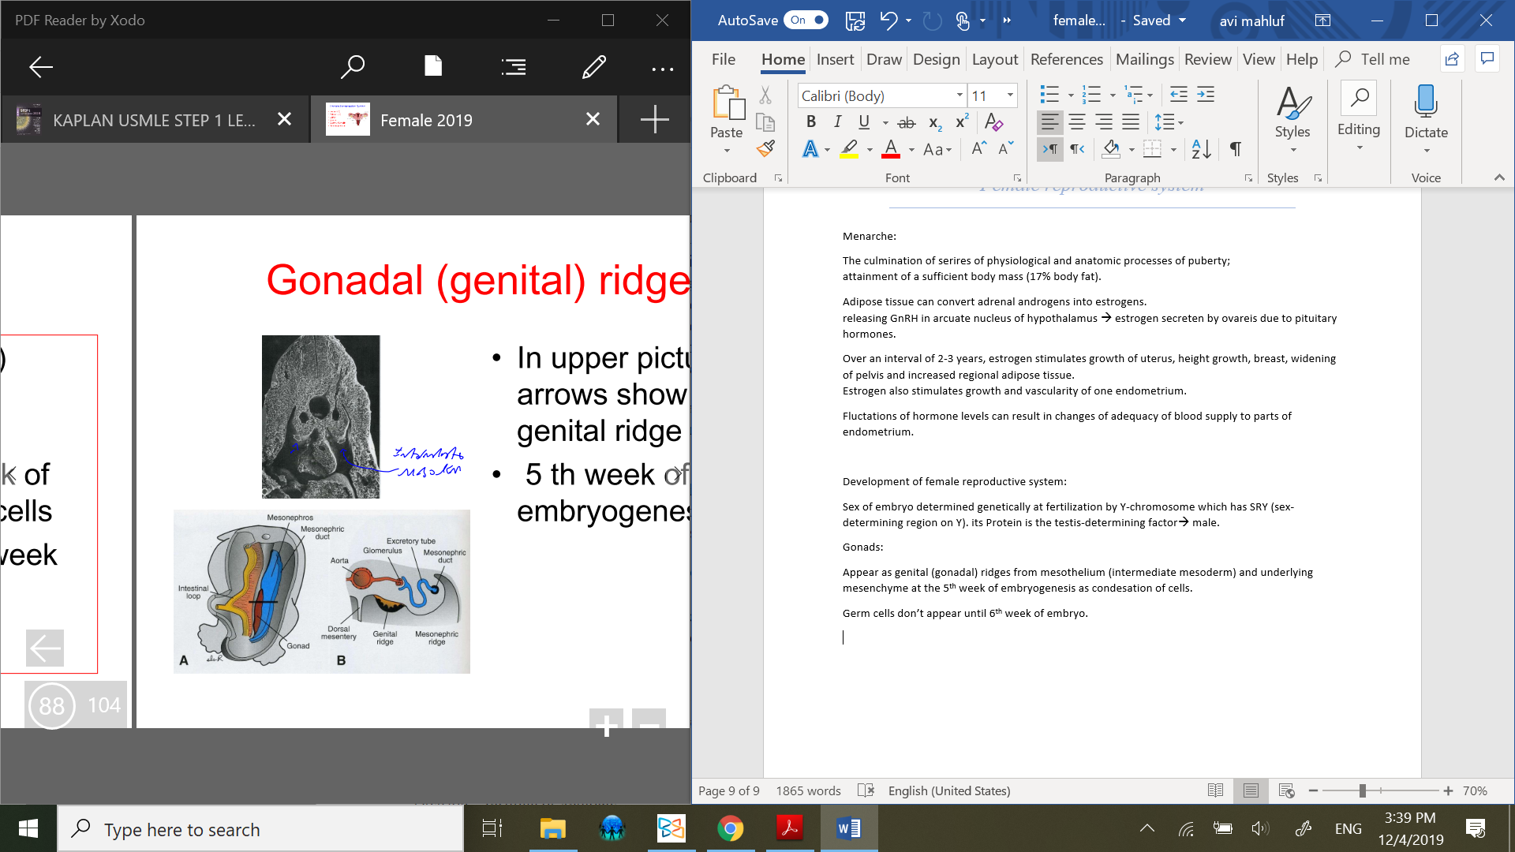Click the Sort paragraphs icon
The height and width of the screenshot is (852, 1515).
(x=1201, y=148)
